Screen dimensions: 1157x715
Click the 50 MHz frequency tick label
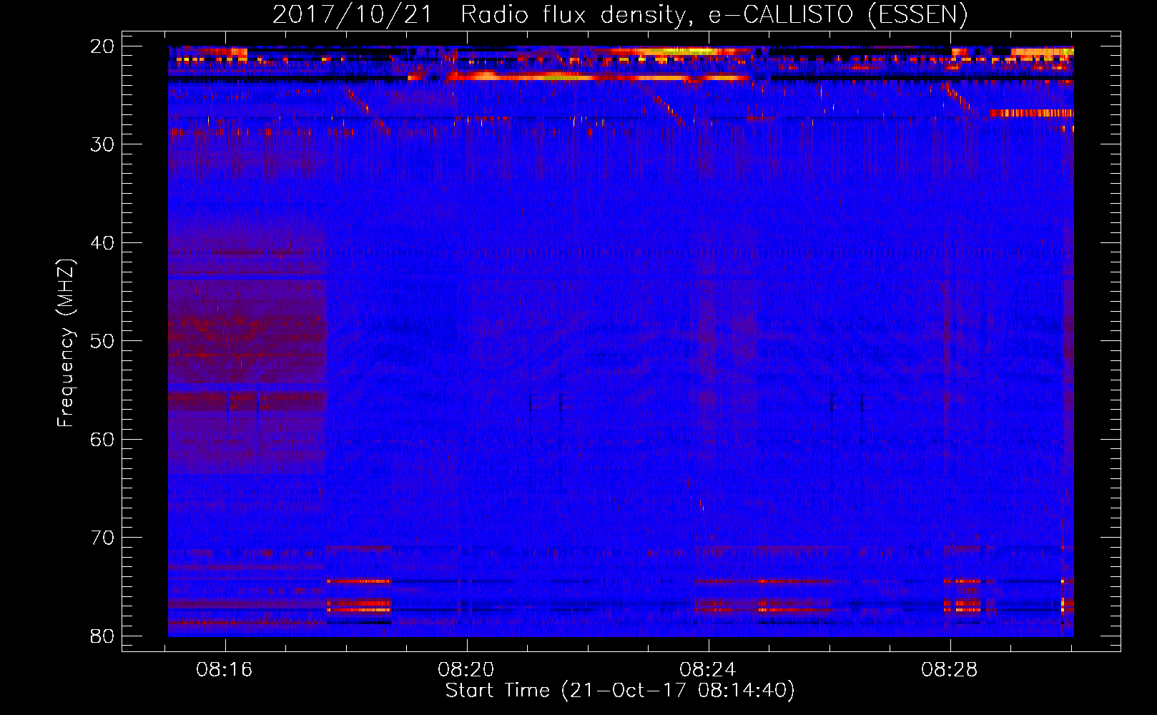[102, 341]
